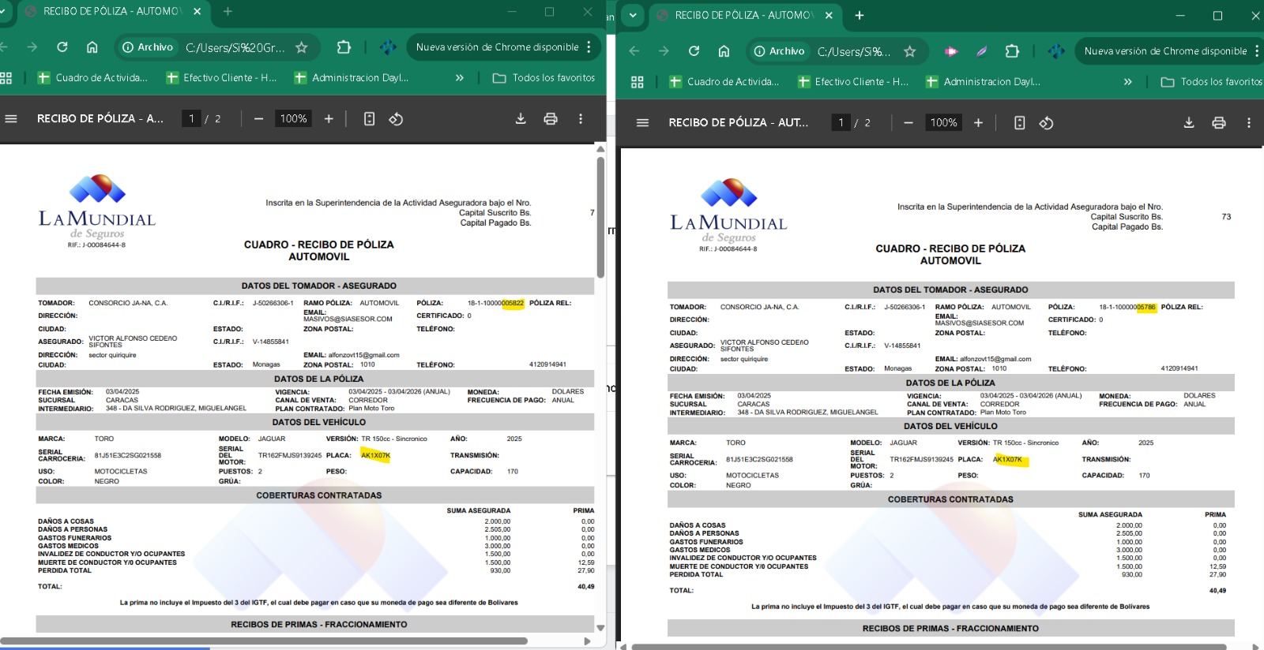Zoom in on the right PDF document
Screen dimensions: 1264x650
coord(978,123)
